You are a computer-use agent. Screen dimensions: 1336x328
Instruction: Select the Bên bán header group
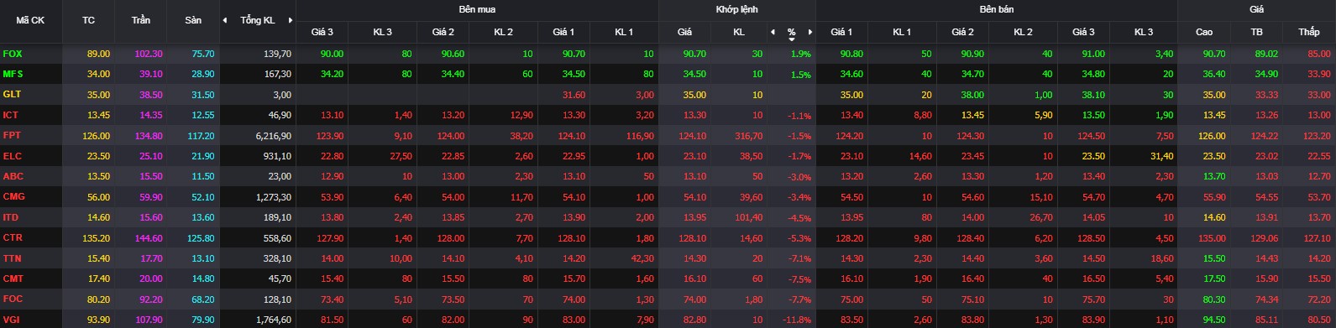point(997,9)
